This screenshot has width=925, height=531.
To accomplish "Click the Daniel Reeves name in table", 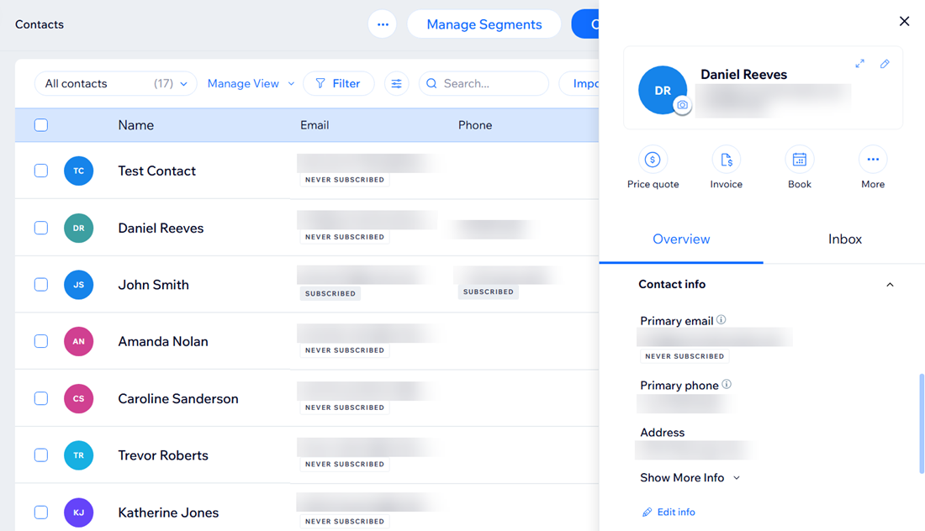I will [x=161, y=228].
